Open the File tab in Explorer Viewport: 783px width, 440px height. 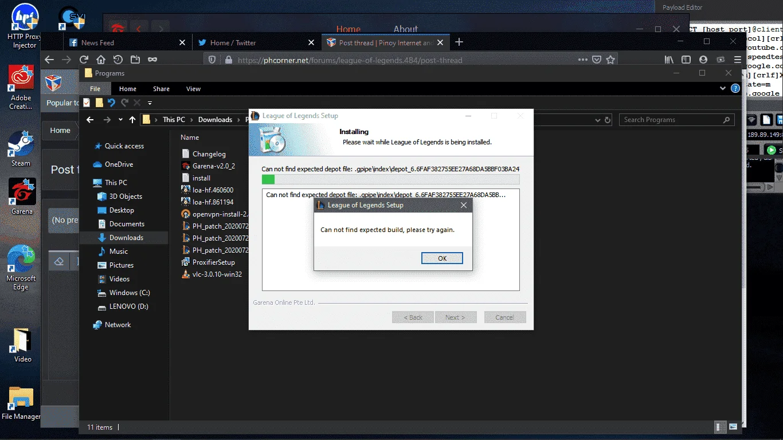pyautogui.click(x=95, y=89)
